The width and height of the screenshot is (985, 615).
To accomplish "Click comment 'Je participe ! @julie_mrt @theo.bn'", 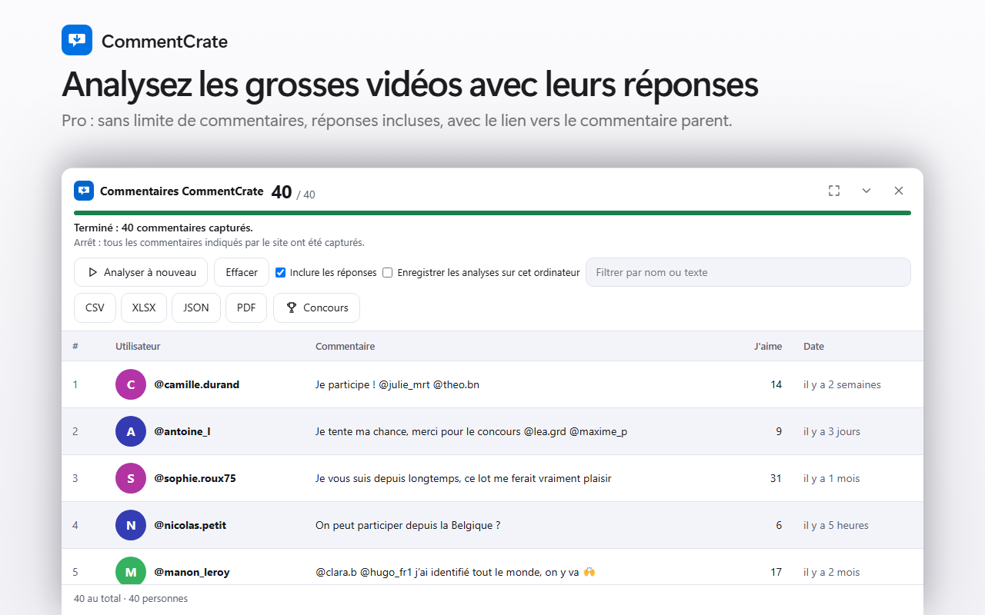I will (397, 384).
